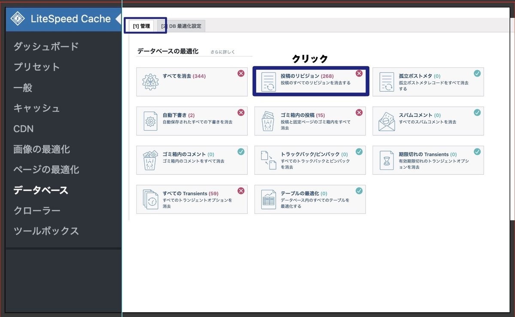515x317 pixels.
Task: Click ゴミ箱内の投稿 (15) title
Action: coord(303,115)
